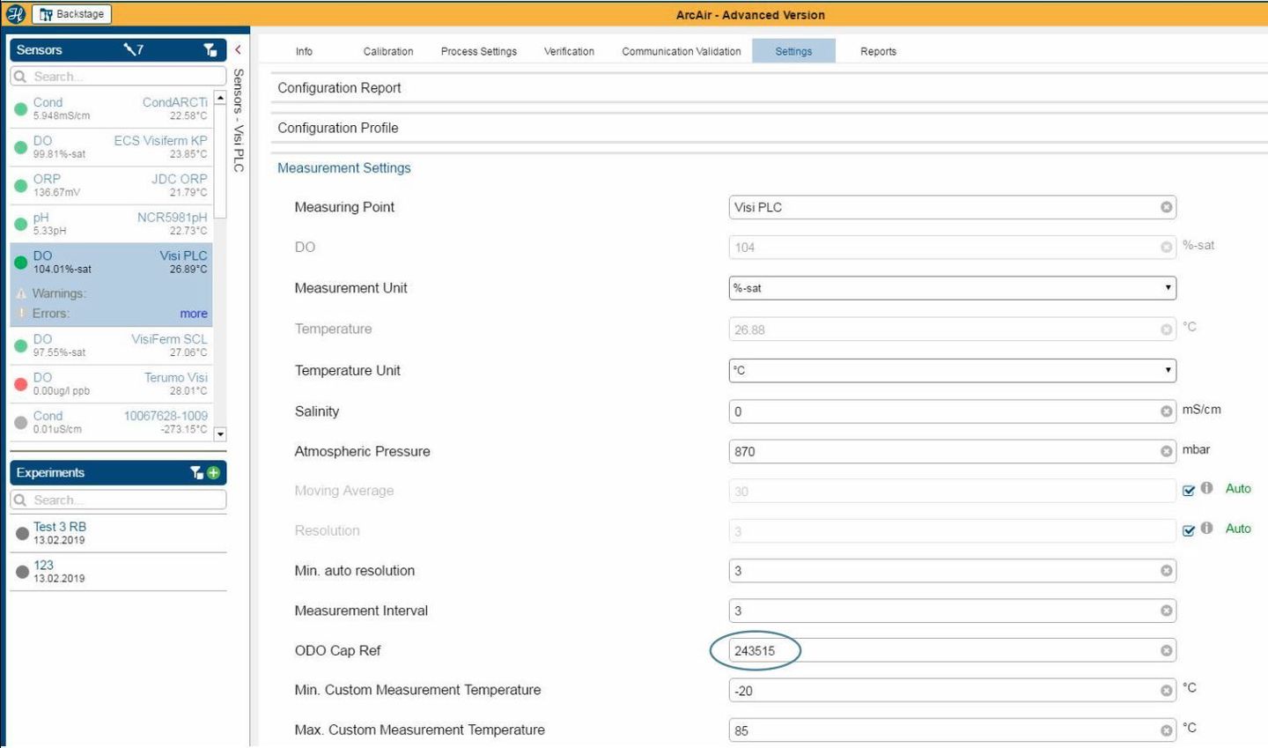This screenshot has height=748, width=1268.
Task: Click the vertical 'Sensors - Visi PLC' label
Action: pos(238,120)
